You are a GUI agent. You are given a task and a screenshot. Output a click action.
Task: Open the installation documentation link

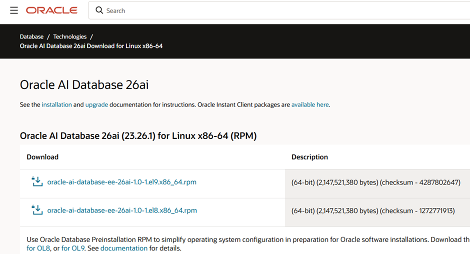[56, 104]
